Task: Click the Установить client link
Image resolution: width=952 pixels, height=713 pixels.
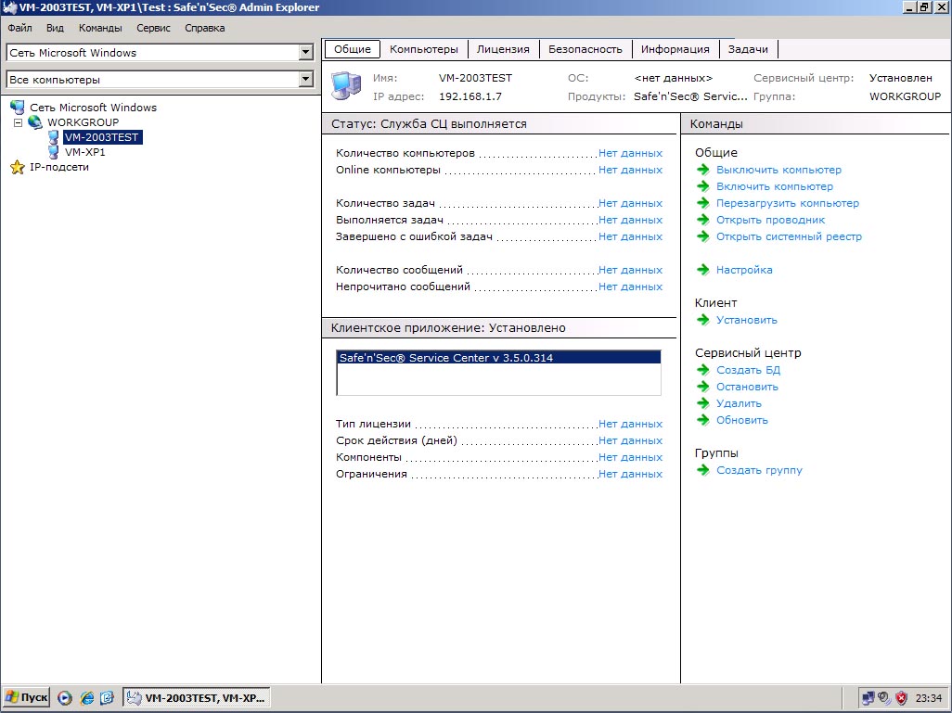Action: click(x=746, y=320)
